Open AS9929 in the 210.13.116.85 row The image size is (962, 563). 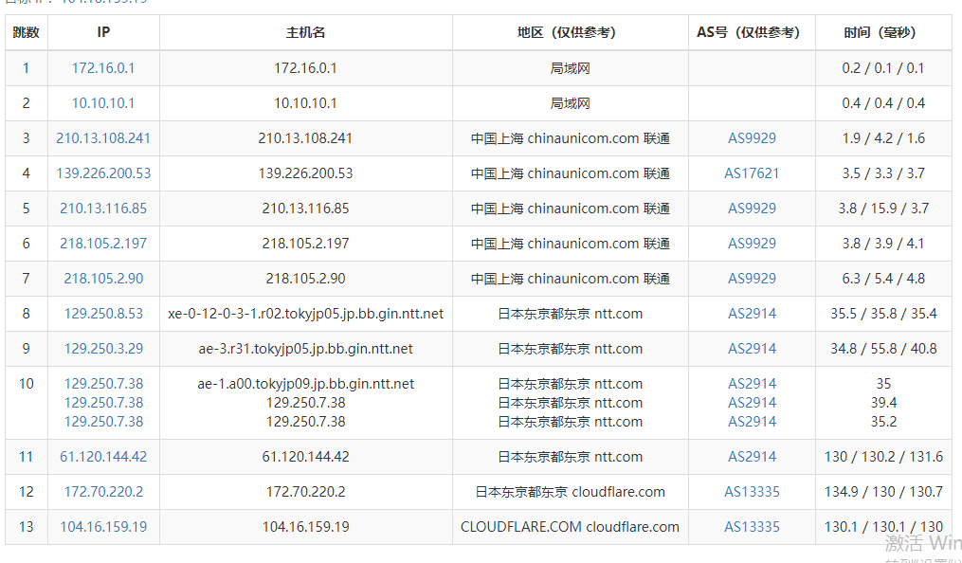752,208
